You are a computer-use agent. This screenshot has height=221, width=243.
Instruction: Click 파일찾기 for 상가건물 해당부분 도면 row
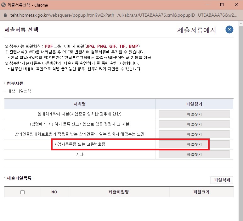194,134
